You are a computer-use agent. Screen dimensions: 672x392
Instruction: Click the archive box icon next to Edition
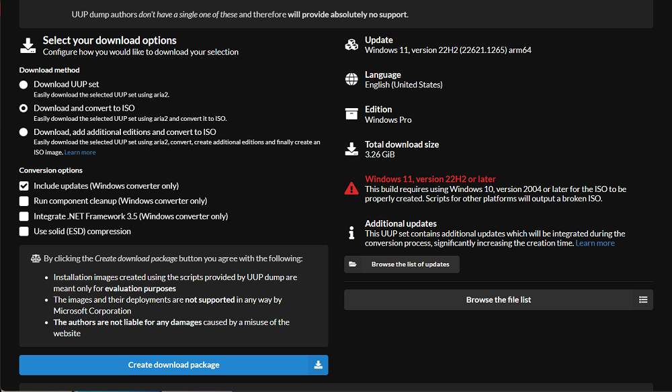[351, 114]
